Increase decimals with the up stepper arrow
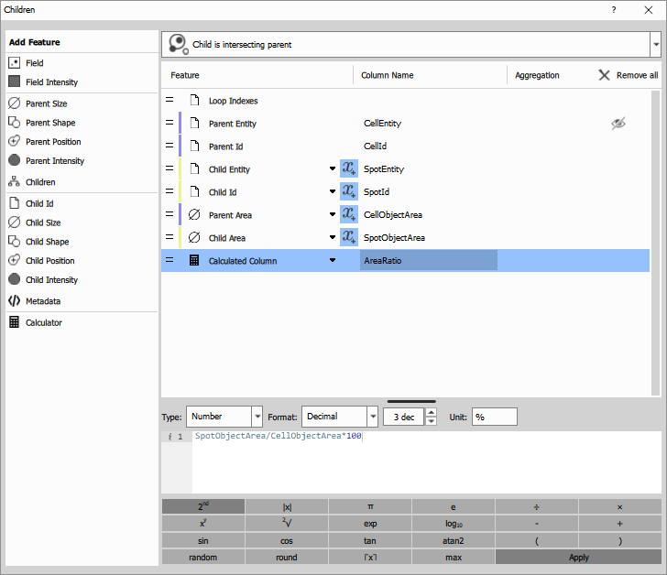This screenshot has height=575, width=667. pos(431,412)
